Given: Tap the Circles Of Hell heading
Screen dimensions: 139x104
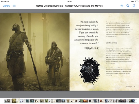Looking at the screenshot, I should [x=111, y=43].
